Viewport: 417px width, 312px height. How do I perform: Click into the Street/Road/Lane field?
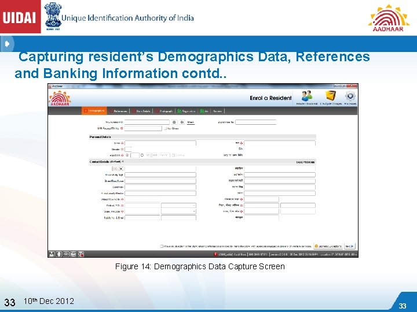point(160,181)
